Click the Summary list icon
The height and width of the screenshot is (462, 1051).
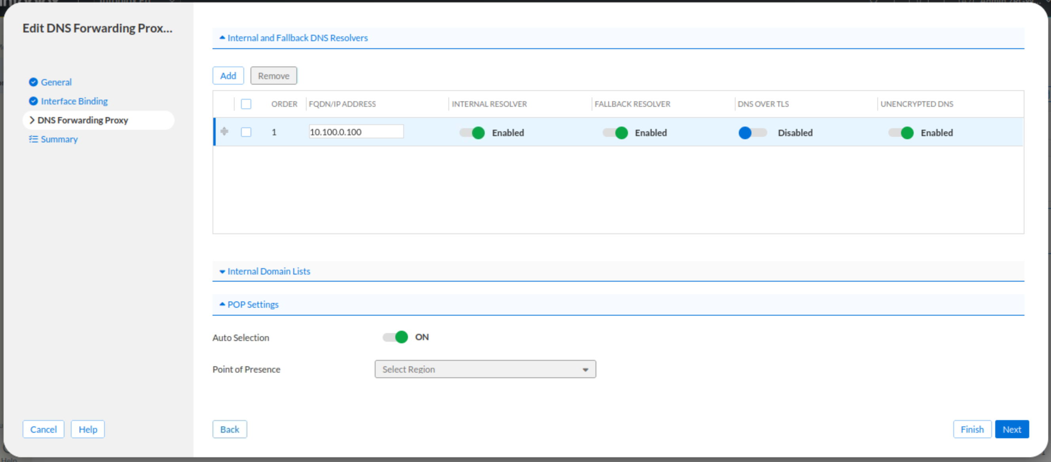pyautogui.click(x=33, y=139)
